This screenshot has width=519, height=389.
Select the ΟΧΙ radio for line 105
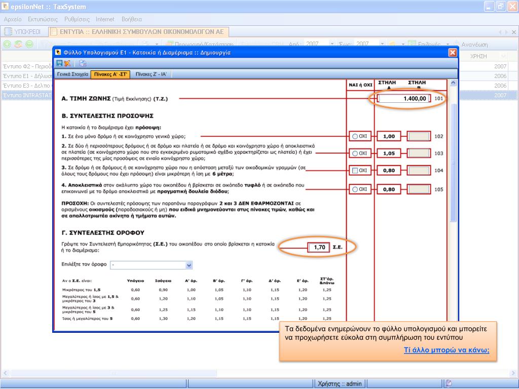(355, 189)
